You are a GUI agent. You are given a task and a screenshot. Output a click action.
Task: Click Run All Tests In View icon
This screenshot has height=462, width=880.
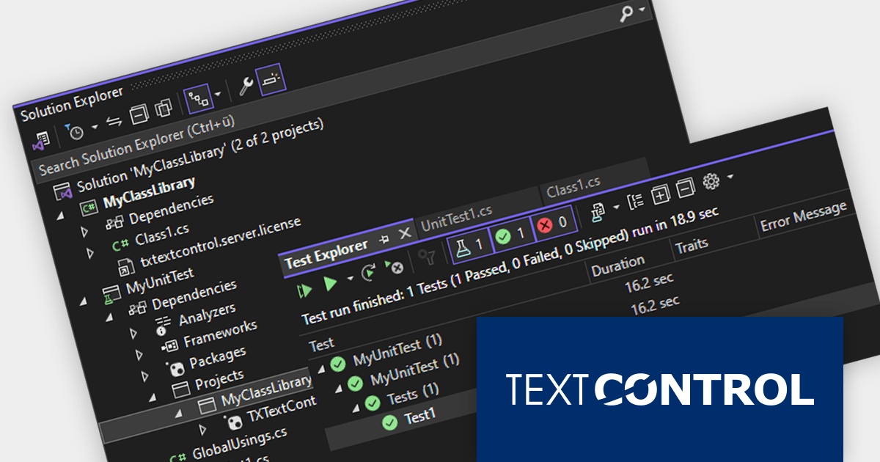pyautogui.click(x=305, y=292)
